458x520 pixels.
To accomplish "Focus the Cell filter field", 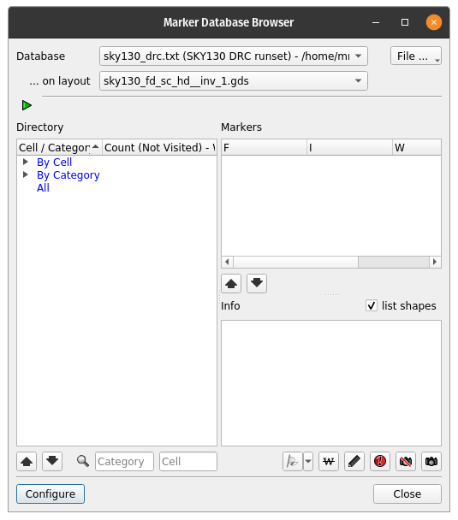I will (188, 461).
